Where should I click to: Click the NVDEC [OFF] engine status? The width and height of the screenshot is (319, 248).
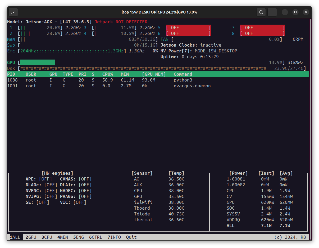point(76,191)
